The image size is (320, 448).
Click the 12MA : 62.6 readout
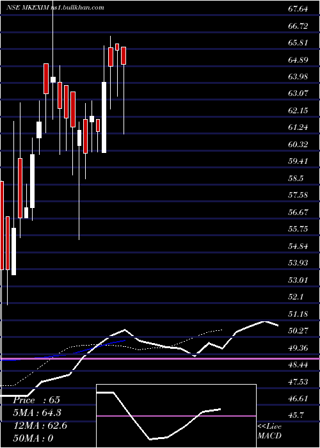click(40, 426)
